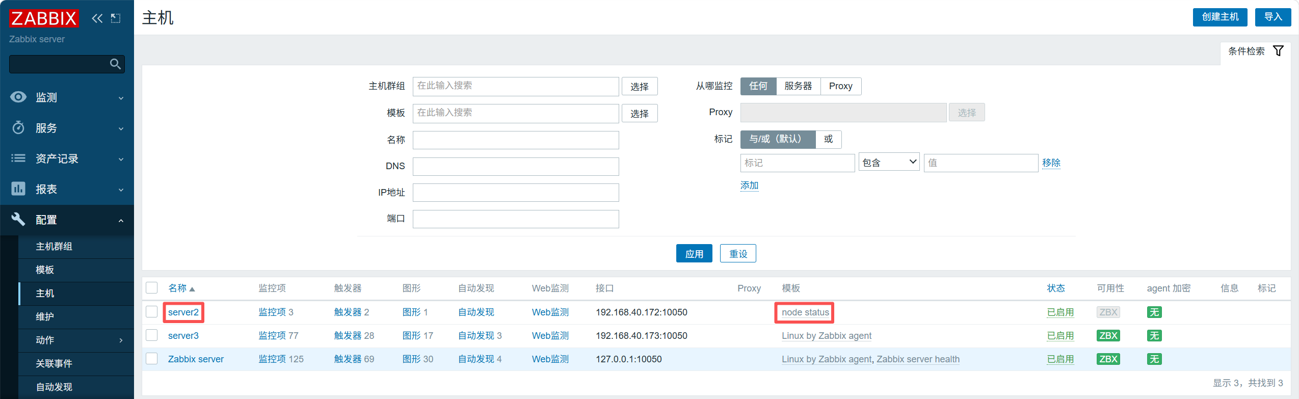Image resolution: width=1299 pixels, height=399 pixels.
Task: Click the eye icon for 监测
Action: point(18,97)
